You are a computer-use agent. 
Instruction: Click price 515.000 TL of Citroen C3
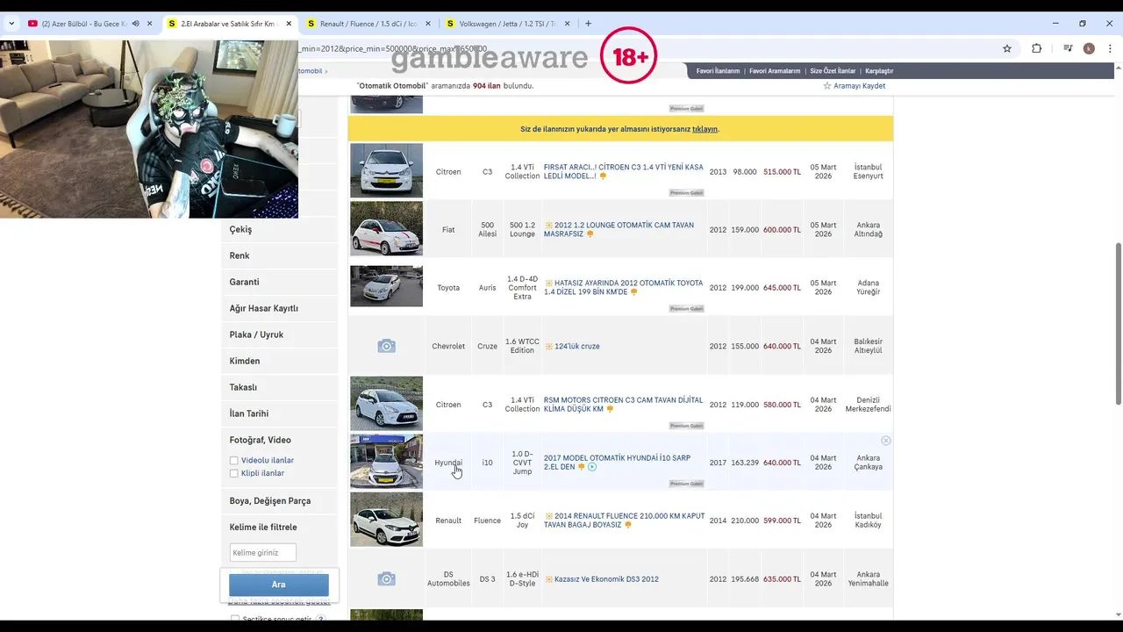click(x=782, y=171)
